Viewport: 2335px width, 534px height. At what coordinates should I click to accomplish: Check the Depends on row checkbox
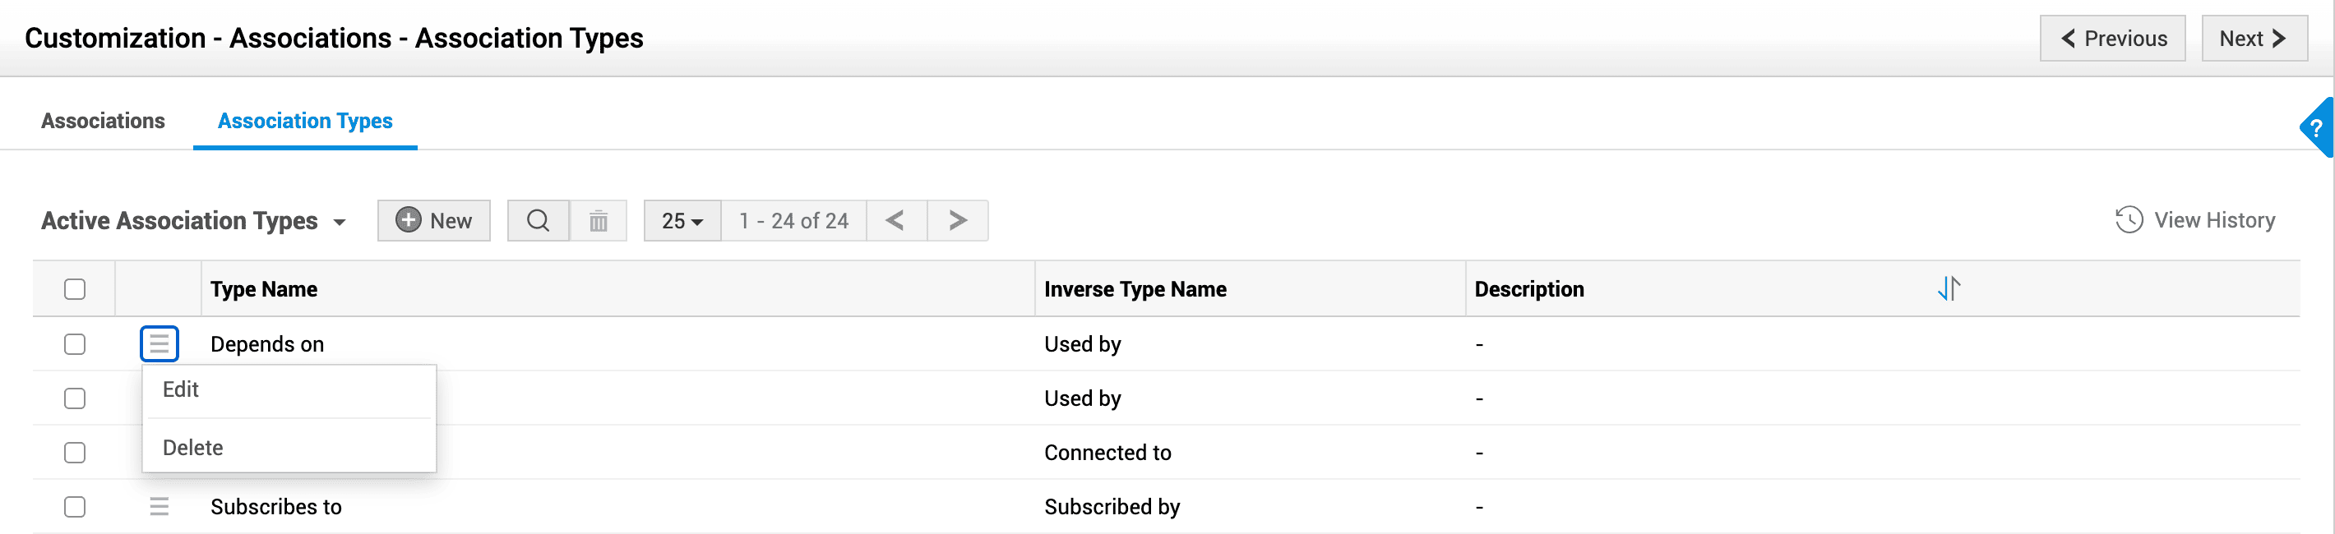click(76, 344)
